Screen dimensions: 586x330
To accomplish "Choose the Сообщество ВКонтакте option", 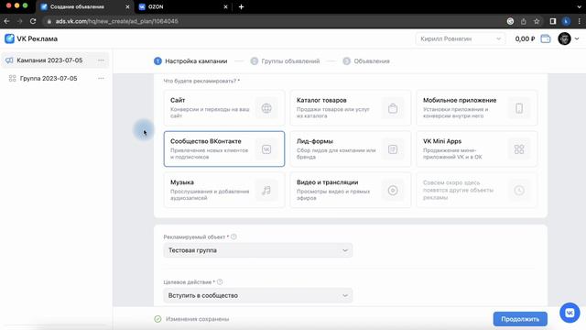I will pyautogui.click(x=224, y=148).
